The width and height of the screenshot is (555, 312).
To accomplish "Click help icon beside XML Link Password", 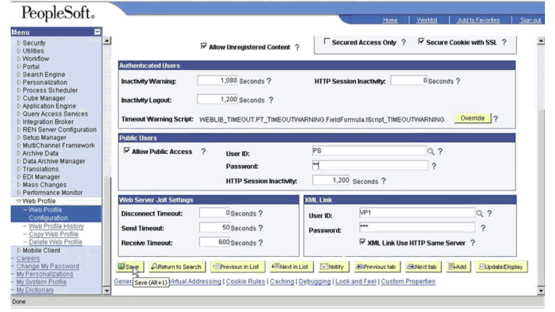I will pos(483,228).
